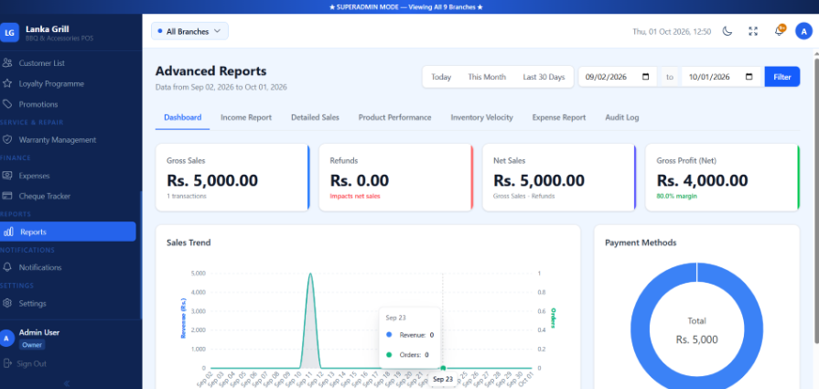
Task: Open Expense Report tab
Action: pyautogui.click(x=559, y=117)
